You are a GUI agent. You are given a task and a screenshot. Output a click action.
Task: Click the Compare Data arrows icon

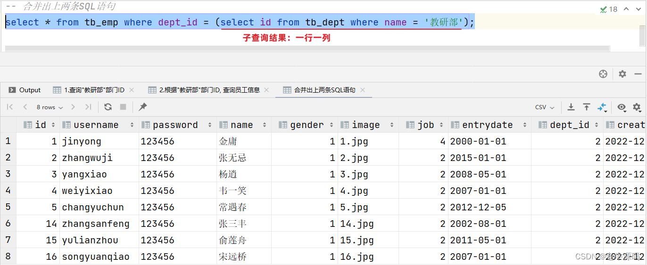[602, 107]
